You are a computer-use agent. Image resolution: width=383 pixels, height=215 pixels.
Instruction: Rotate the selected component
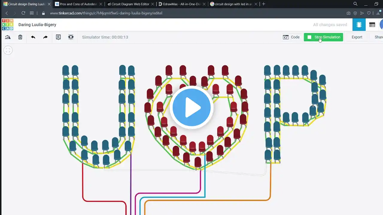click(x=8, y=37)
